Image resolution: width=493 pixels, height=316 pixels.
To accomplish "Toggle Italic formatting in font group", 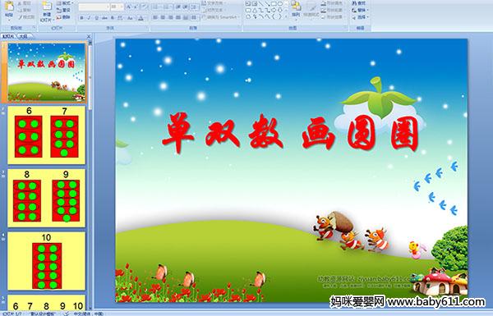I will 89,18.
